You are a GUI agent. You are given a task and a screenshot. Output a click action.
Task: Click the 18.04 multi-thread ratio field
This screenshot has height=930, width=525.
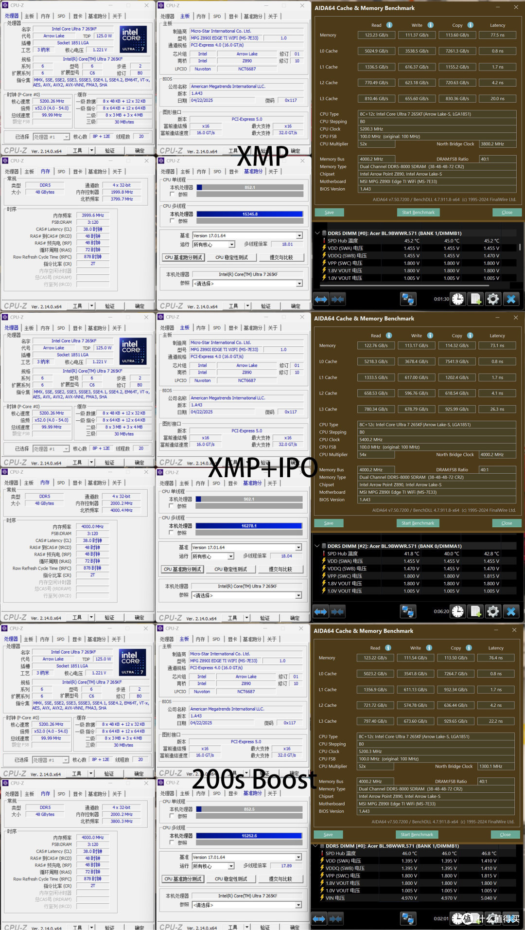[287, 556]
